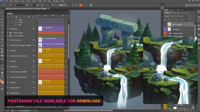The height and width of the screenshot is (112, 200).
Task: Open the File menu
Action: pos(7,1)
